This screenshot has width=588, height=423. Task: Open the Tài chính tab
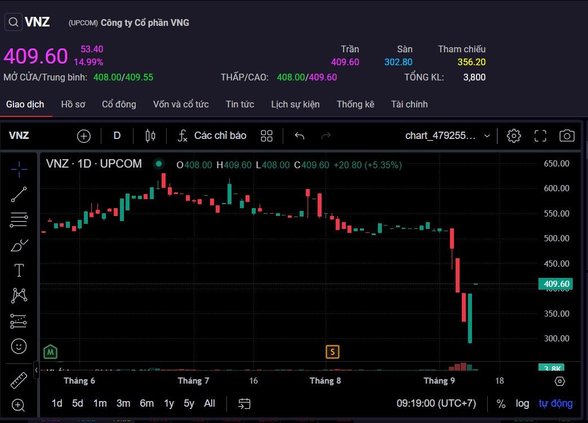tap(409, 104)
